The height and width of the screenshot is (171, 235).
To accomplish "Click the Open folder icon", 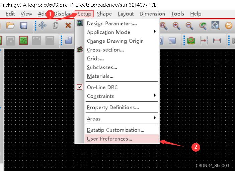I will point(10,26).
